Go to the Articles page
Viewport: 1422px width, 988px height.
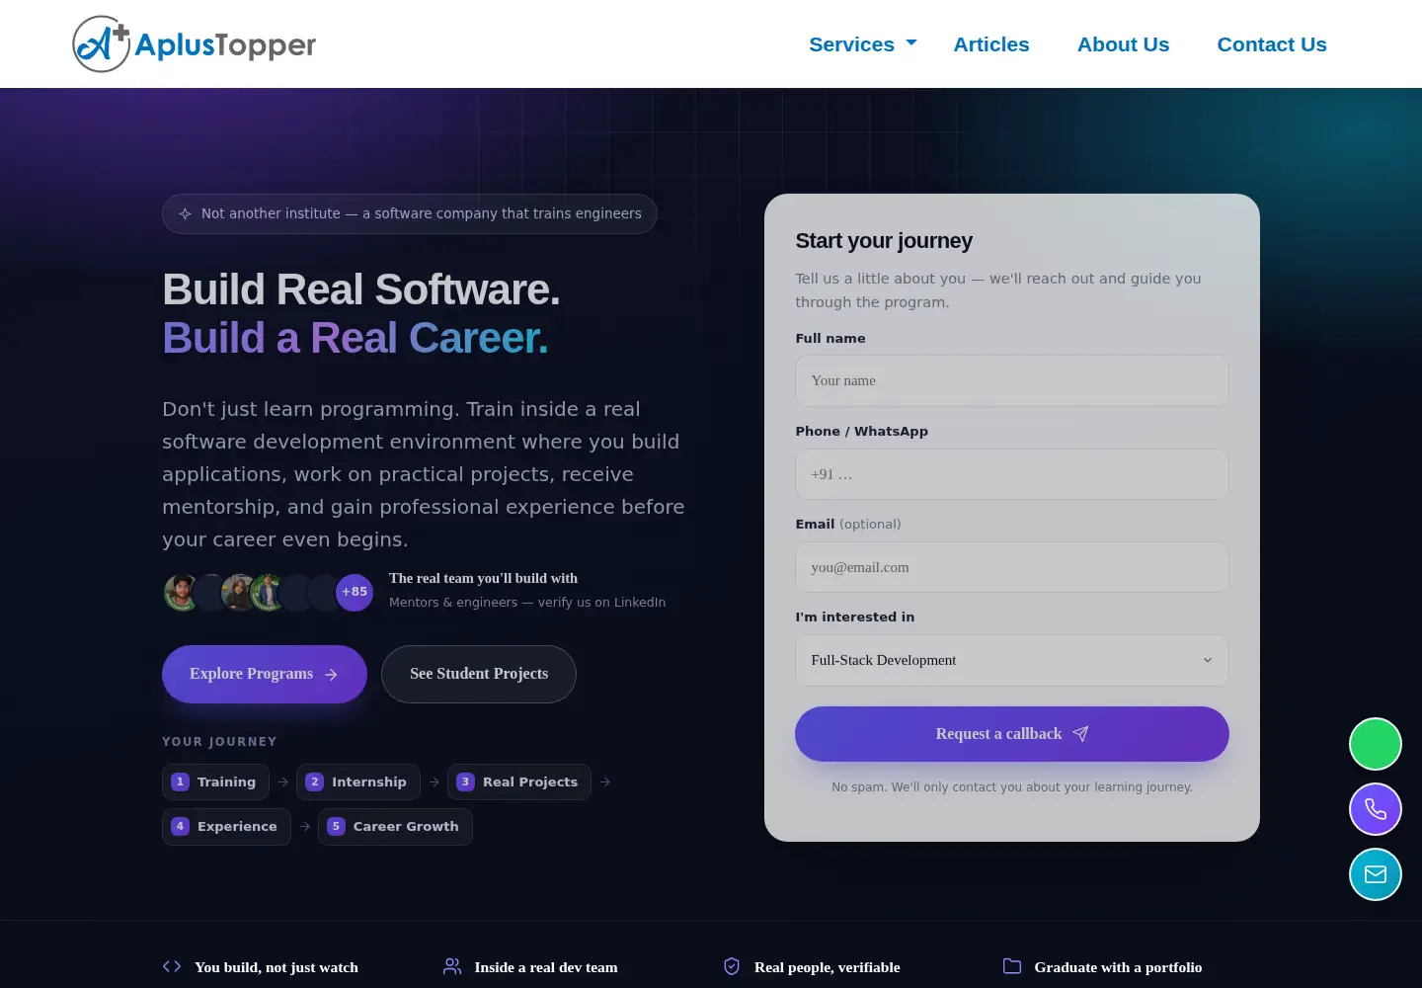coord(991,44)
